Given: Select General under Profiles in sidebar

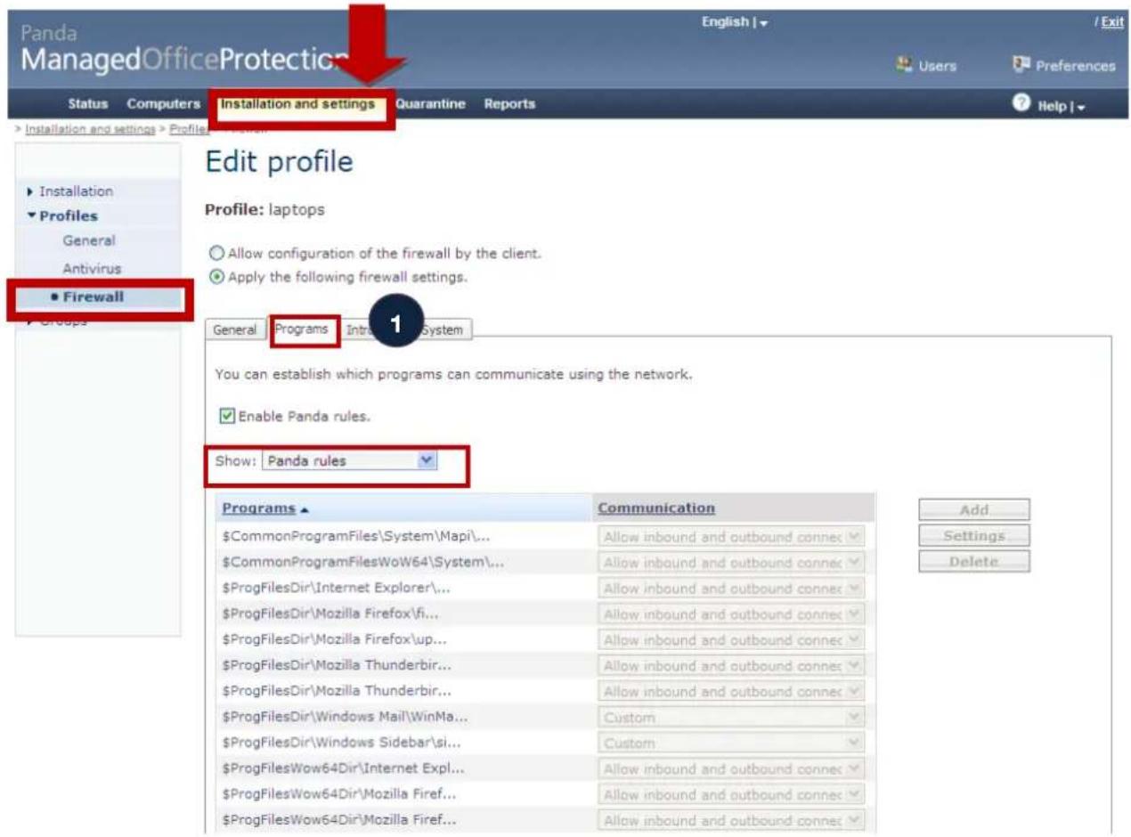Looking at the screenshot, I should 88,240.
